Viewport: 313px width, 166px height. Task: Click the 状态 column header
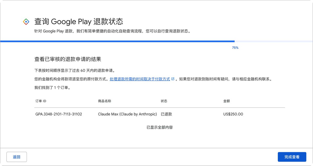[x=164, y=101]
